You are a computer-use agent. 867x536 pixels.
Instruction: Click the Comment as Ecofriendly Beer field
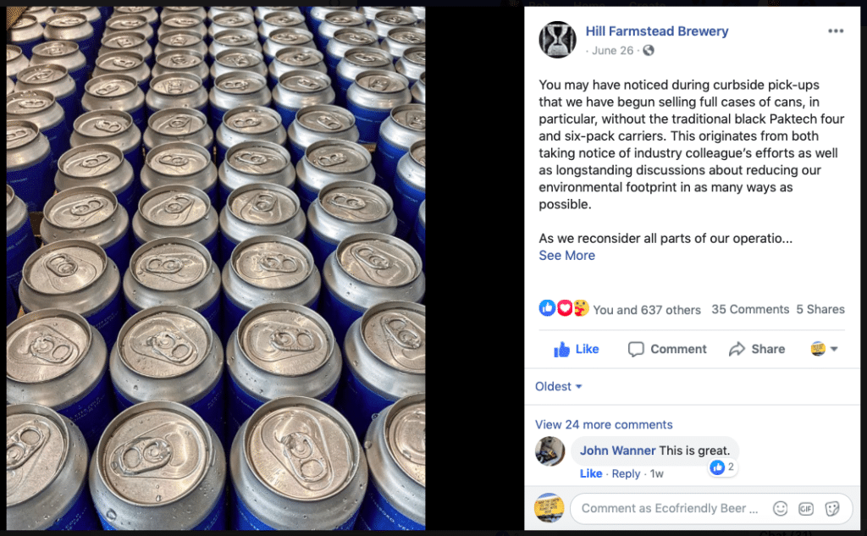670,508
